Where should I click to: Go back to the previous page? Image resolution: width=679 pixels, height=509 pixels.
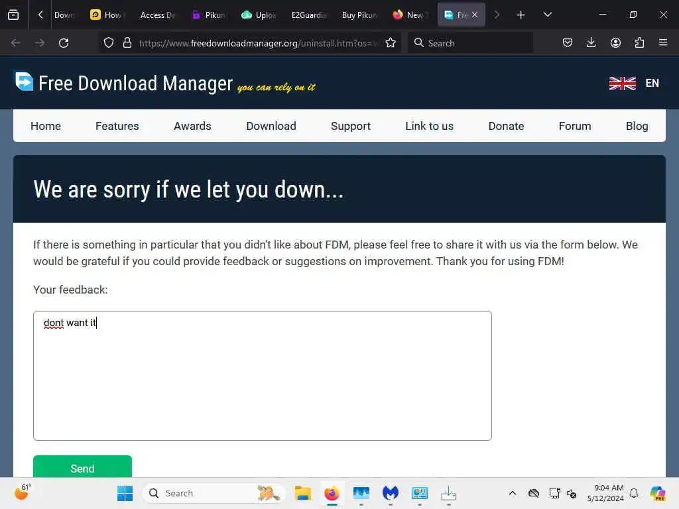pos(16,43)
